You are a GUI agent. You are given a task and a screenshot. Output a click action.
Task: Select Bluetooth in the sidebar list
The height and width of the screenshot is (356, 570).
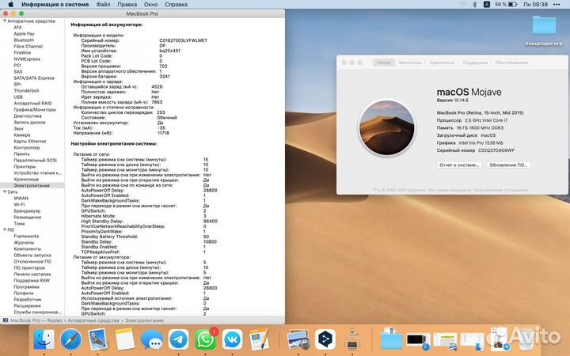click(x=24, y=40)
